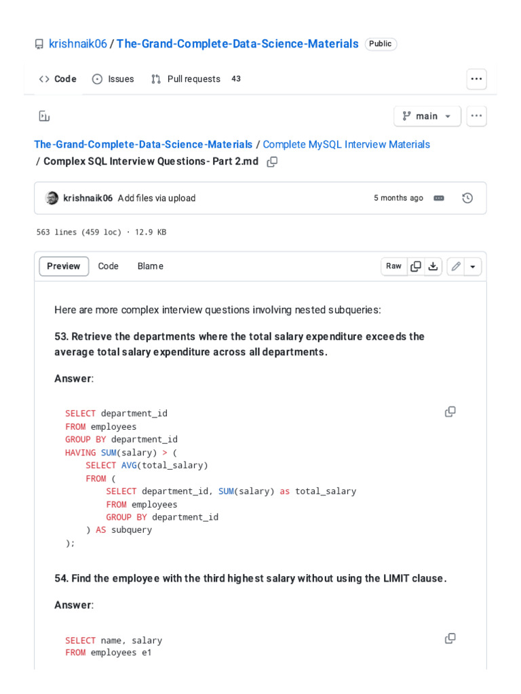The height and width of the screenshot is (694, 521).
Task: Select the Blame view
Action: pos(150,266)
